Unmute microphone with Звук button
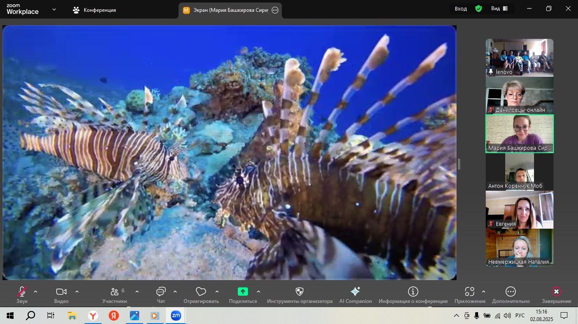The height and width of the screenshot is (324, 578). pyautogui.click(x=22, y=292)
